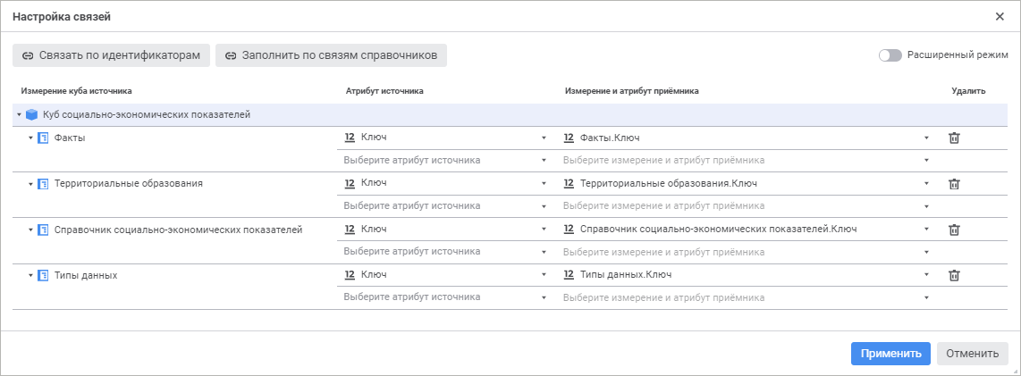Click the Факты dimension icon
The width and height of the screenshot is (1021, 376).
43,138
